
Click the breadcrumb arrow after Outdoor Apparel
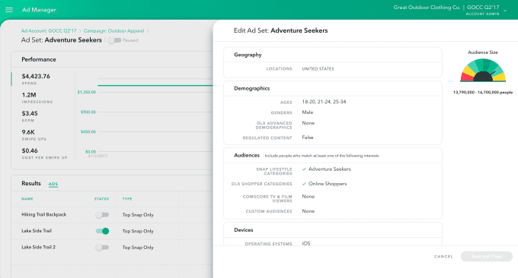[148, 31]
